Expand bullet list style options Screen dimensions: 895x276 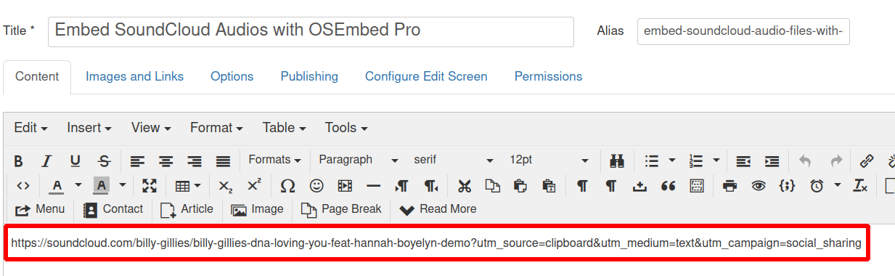click(671, 161)
